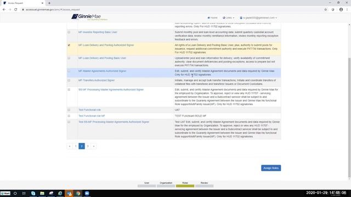
Task: Click the page vertical scrollbar
Action: point(349,118)
